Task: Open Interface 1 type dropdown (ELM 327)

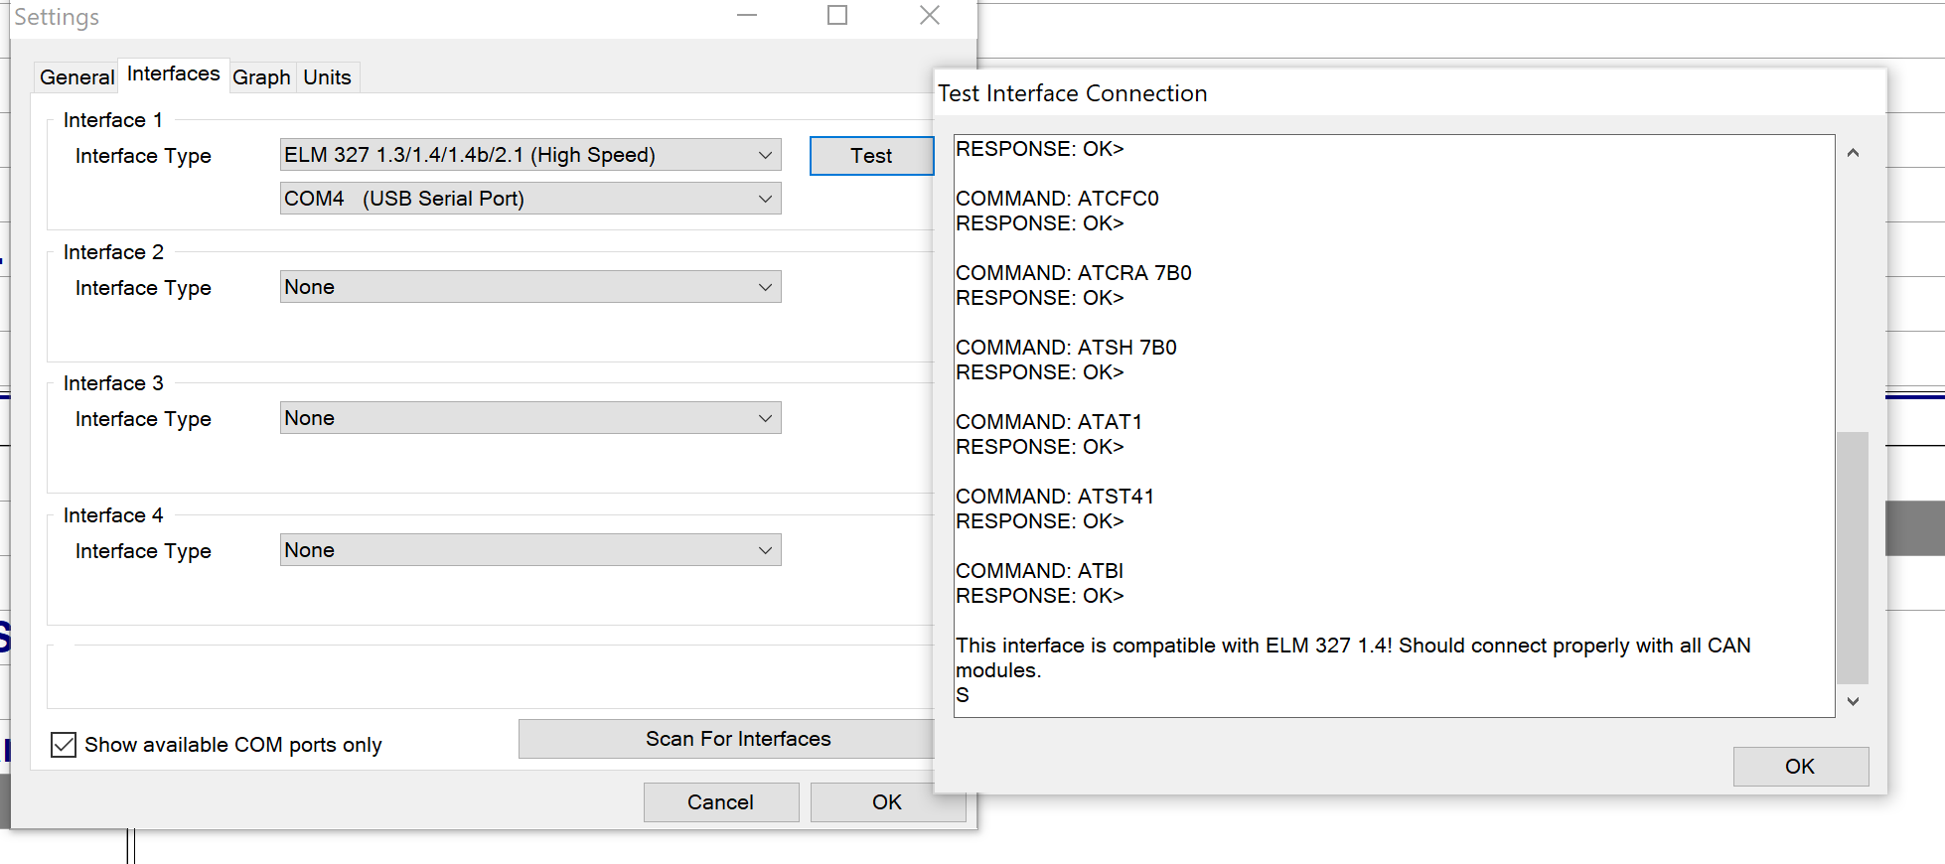Action: [x=530, y=155]
